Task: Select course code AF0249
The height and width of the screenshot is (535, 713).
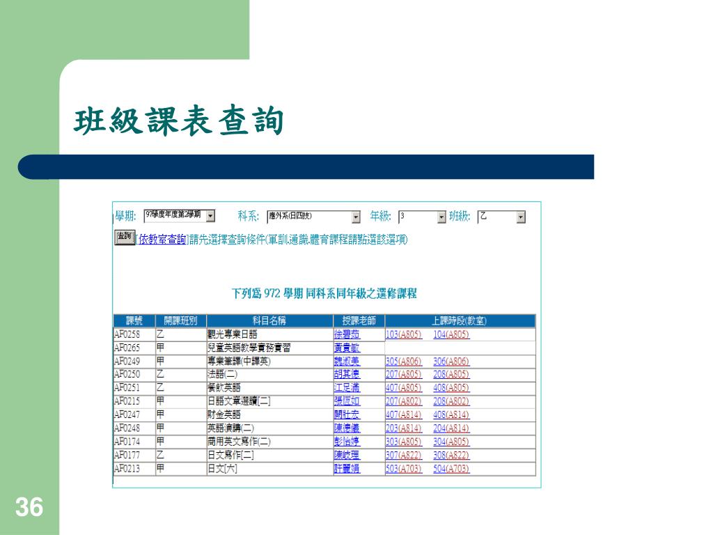Action: point(127,362)
